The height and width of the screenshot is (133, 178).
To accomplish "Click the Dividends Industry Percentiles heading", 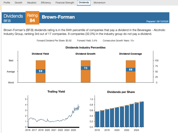I will (x=85, y=47).
